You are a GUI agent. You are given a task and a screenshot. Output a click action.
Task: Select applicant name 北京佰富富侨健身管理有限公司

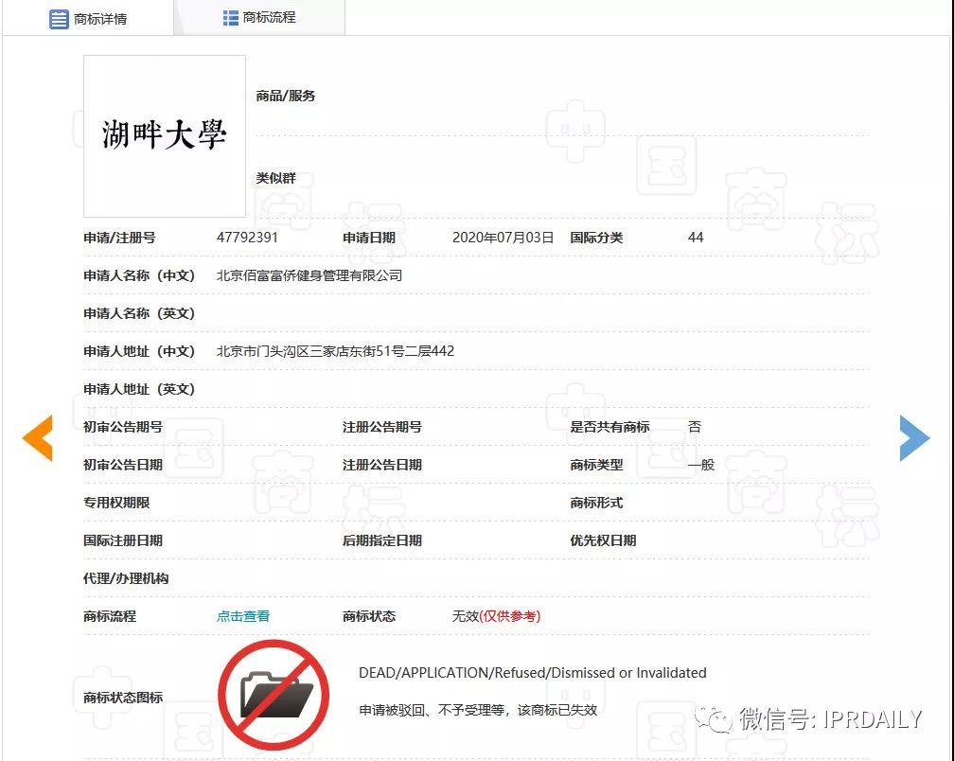point(309,275)
